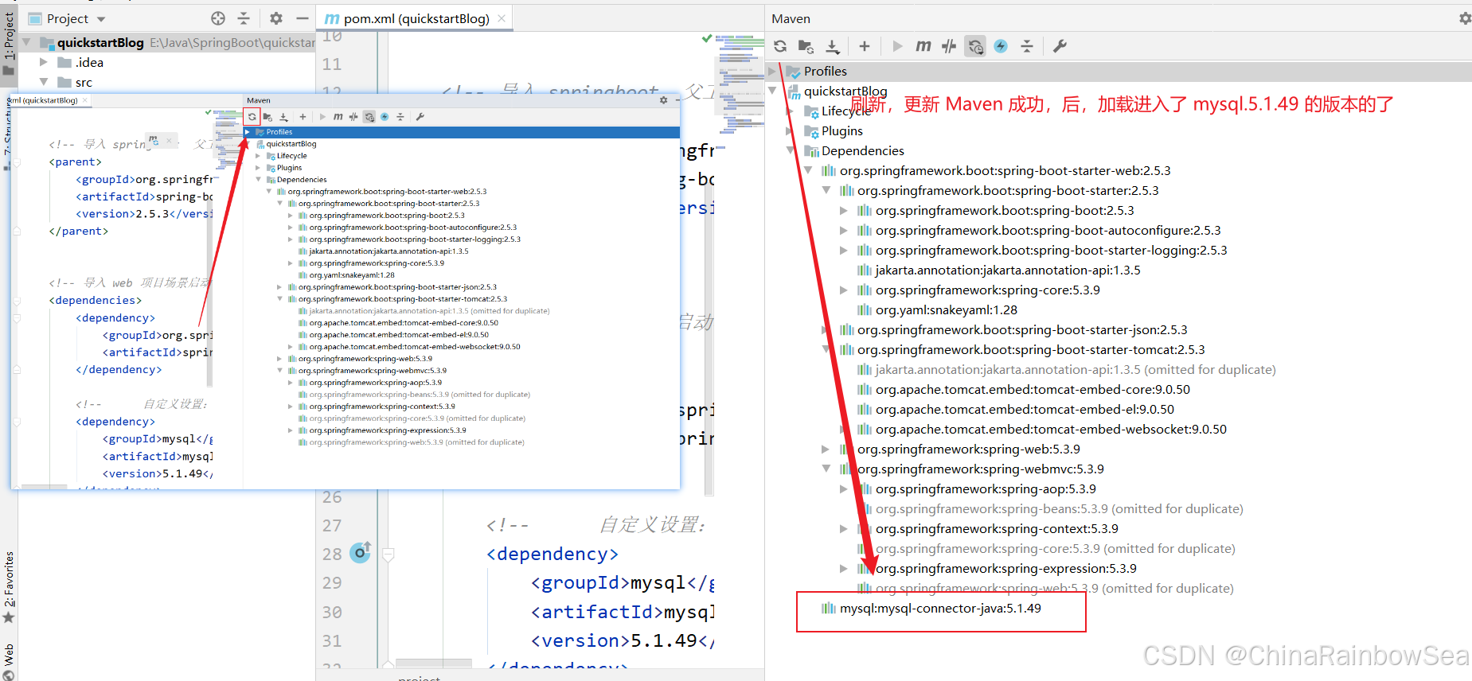This screenshot has width=1472, height=681.
Task: Click Reload All Maven Projects in right Maven panel
Action: [780, 46]
